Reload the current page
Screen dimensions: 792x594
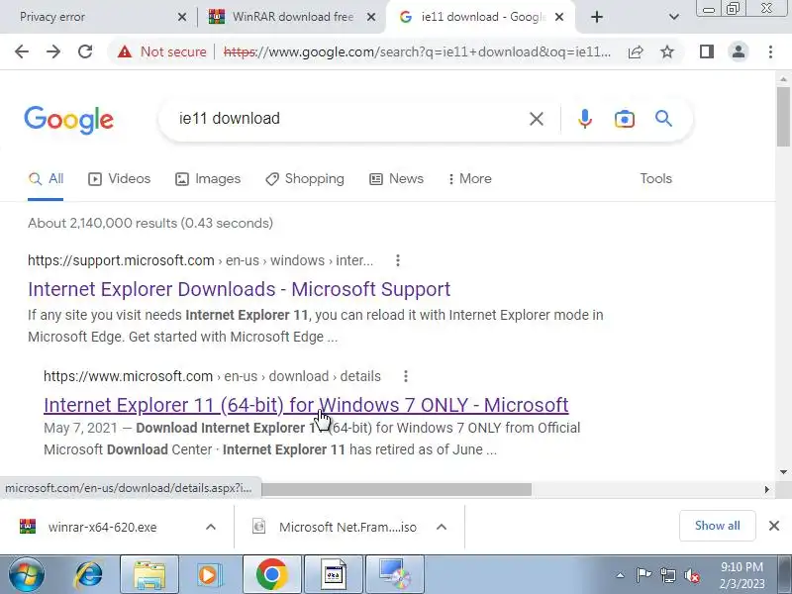[x=85, y=51]
